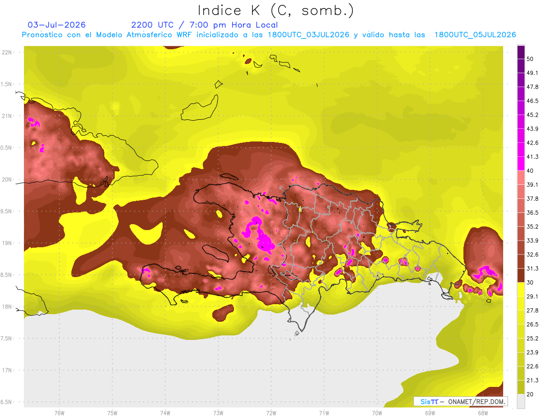This screenshot has width=542, height=419.
Task: Click the 73W longitude label
Action: (x=218, y=413)
